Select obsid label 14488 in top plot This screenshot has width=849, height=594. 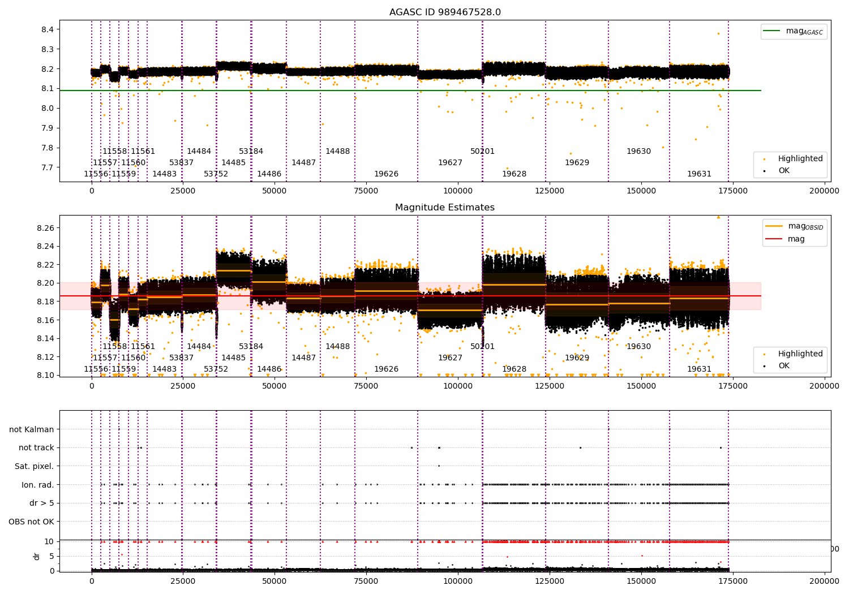click(x=337, y=151)
